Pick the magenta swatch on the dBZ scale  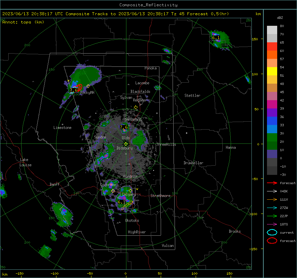(x=272, y=104)
